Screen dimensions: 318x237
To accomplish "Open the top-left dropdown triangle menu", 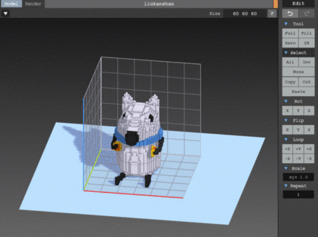I will click(x=6, y=13).
